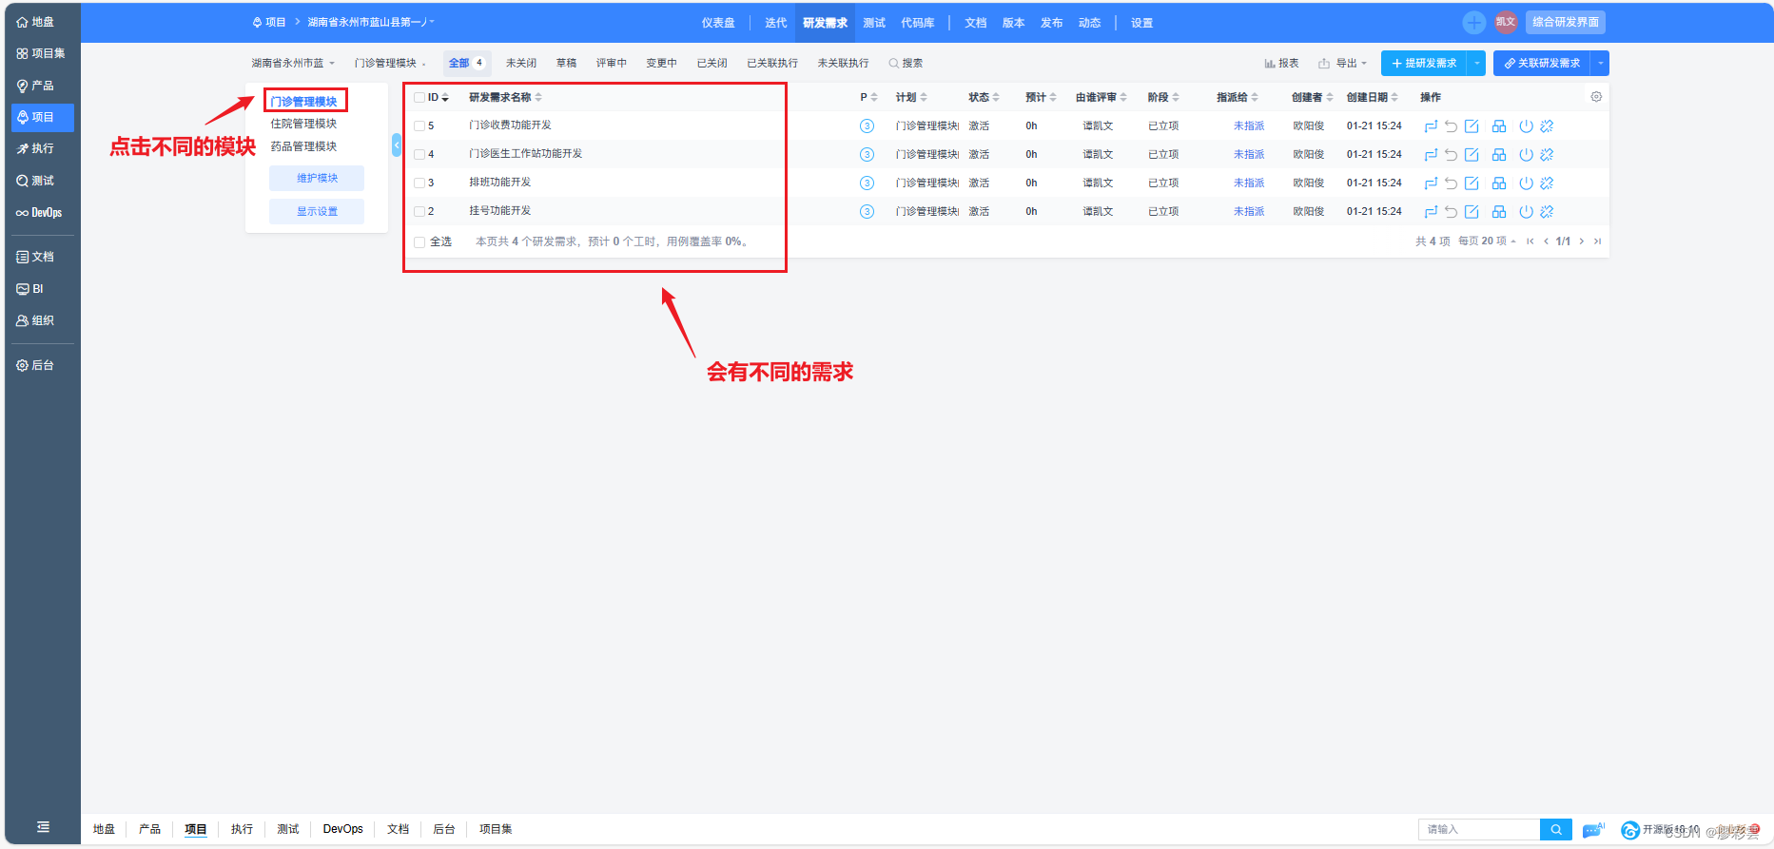Click the 综合研发界面 button
This screenshot has width=1774, height=849.
click(x=1566, y=22)
